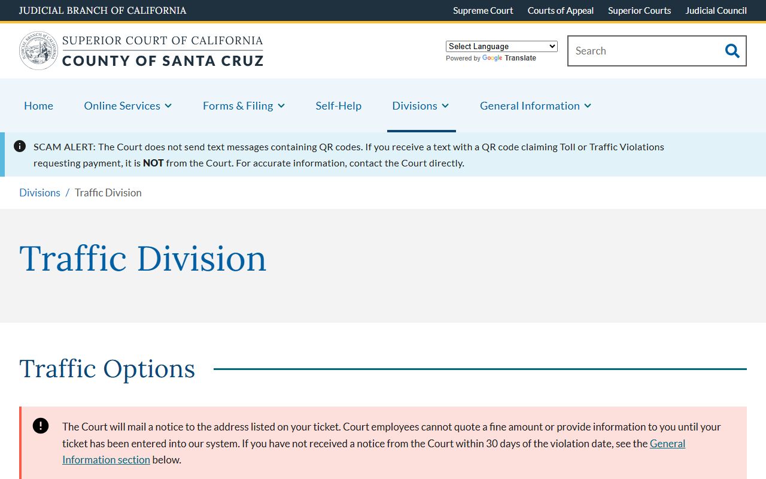Expand the General Information menu

536,105
